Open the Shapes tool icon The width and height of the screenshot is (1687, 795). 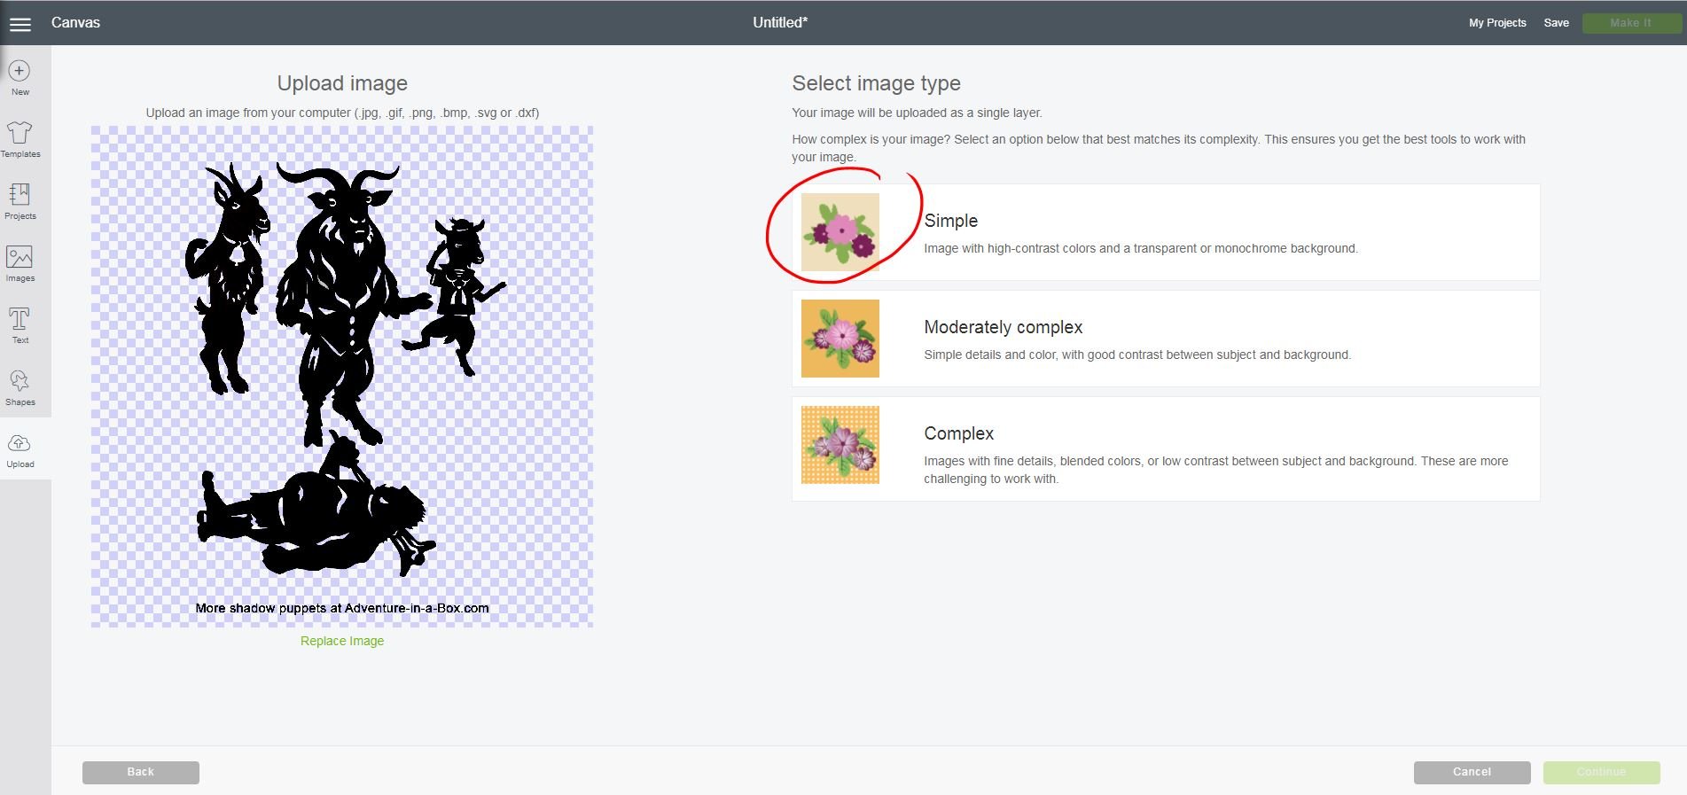pyautogui.click(x=20, y=382)
